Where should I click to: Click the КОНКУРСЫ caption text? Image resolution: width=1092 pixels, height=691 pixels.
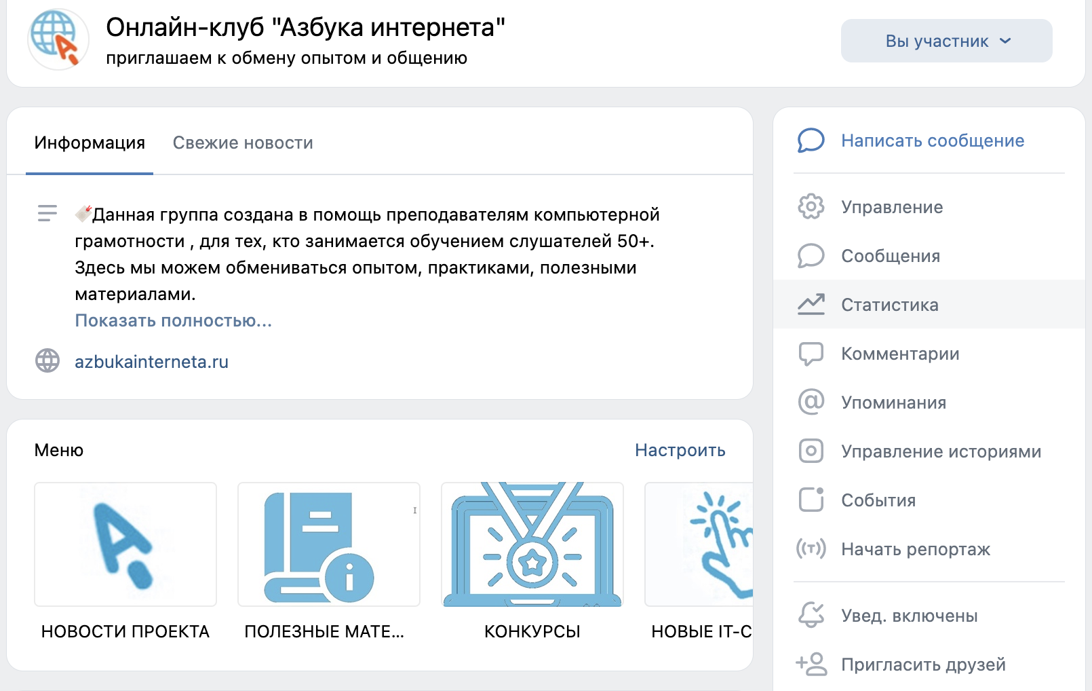tap(532, 631)
